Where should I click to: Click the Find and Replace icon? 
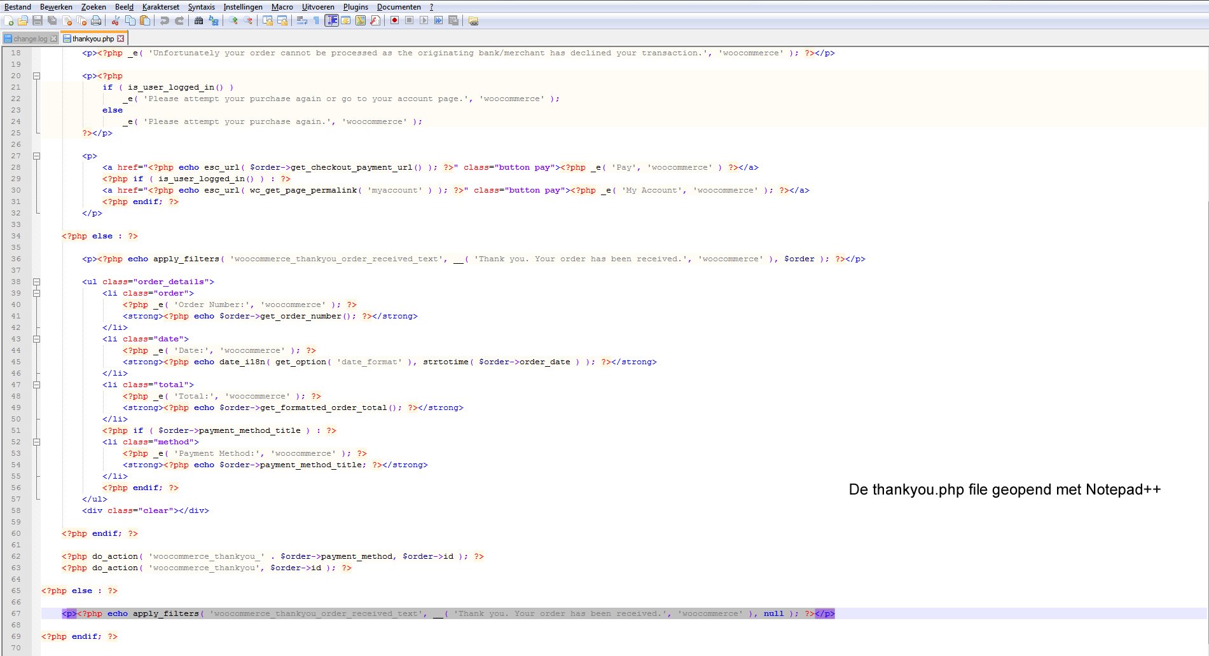click(x=214, y=20)
